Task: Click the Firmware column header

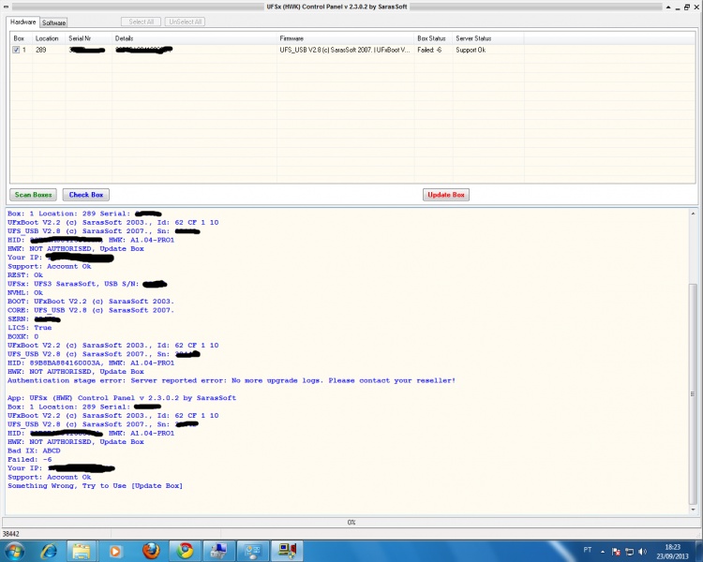Action: point(345,38)
